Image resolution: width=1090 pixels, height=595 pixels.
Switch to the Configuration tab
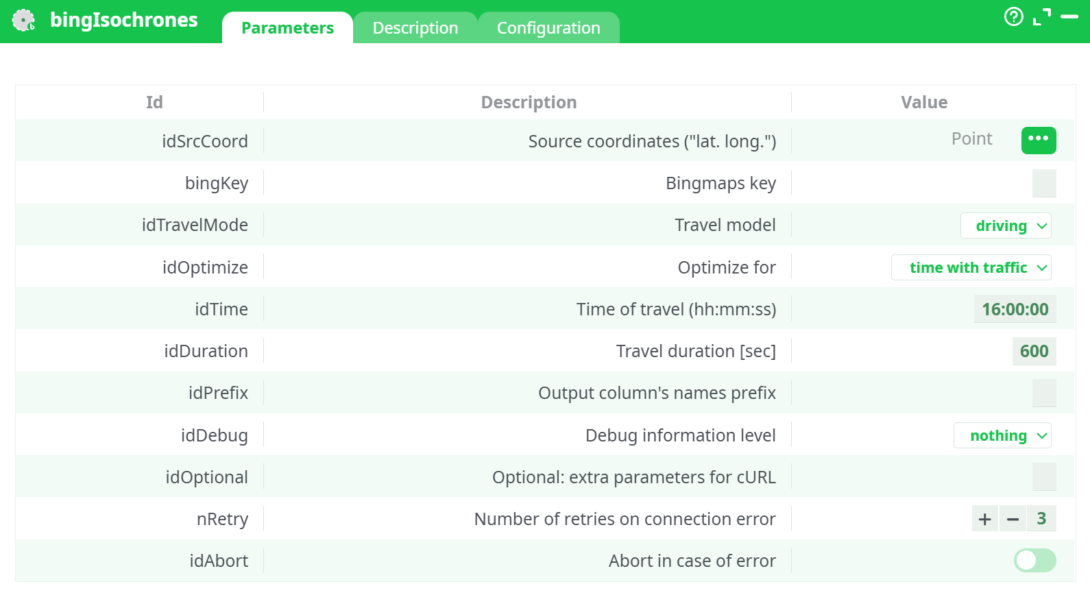[x=548, y=27]
